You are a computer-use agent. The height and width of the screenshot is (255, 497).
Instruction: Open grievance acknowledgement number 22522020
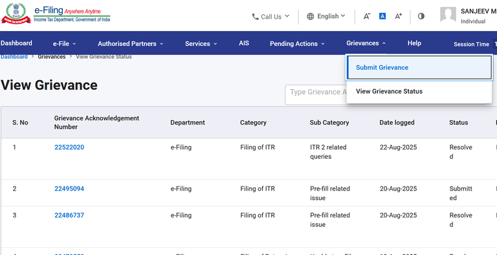[69, 147]
